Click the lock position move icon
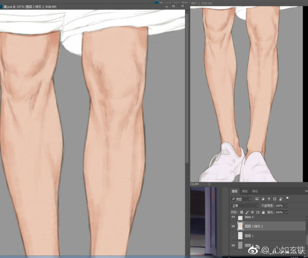The width and height of the screenshot is (308, 258). [252, 212]
